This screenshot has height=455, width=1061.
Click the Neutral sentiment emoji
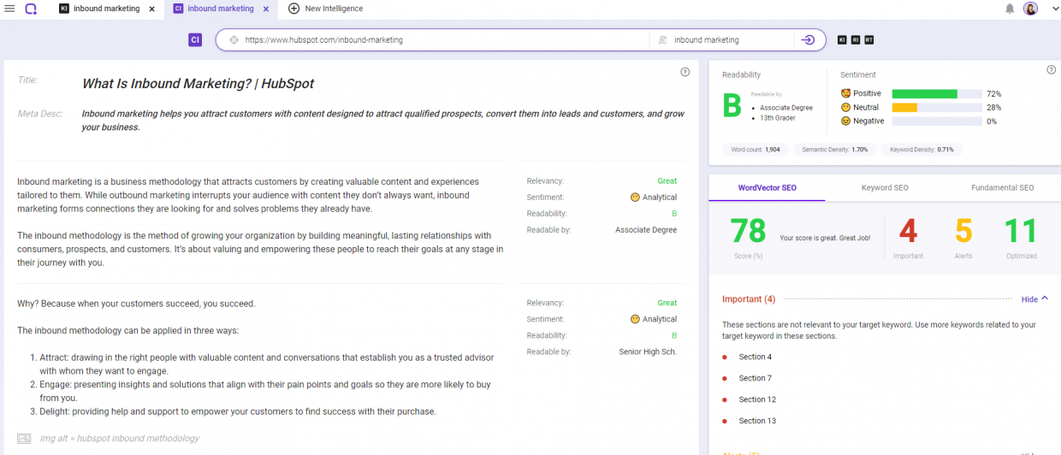point(845,108)
